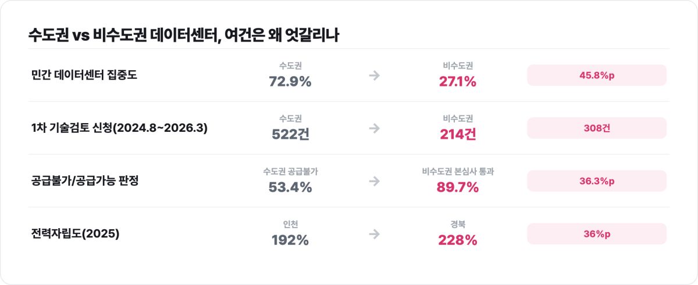Click the 89.7% 비수도권 본심사 통과 value
Viewport: 698px width, 285px height.
click(458, 187)
